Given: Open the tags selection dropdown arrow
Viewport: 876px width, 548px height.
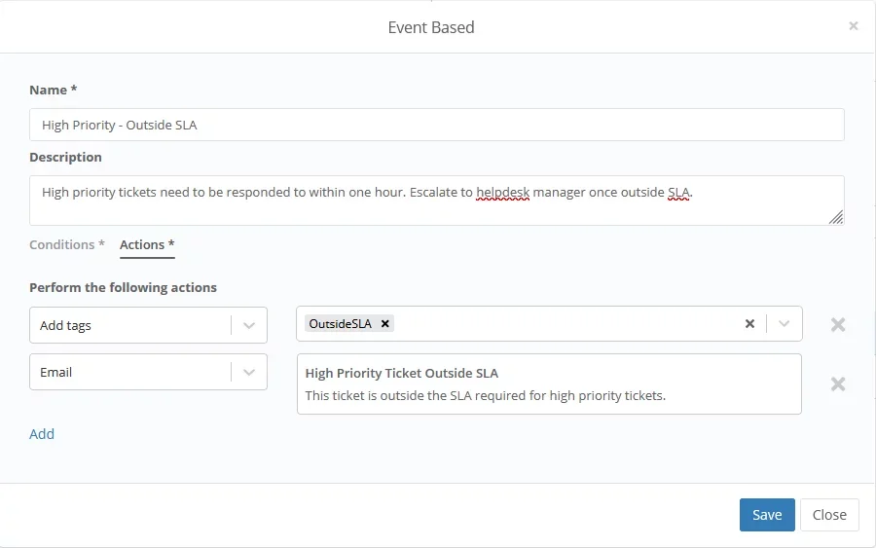Looking at the screenshot, I should [785, 324].
